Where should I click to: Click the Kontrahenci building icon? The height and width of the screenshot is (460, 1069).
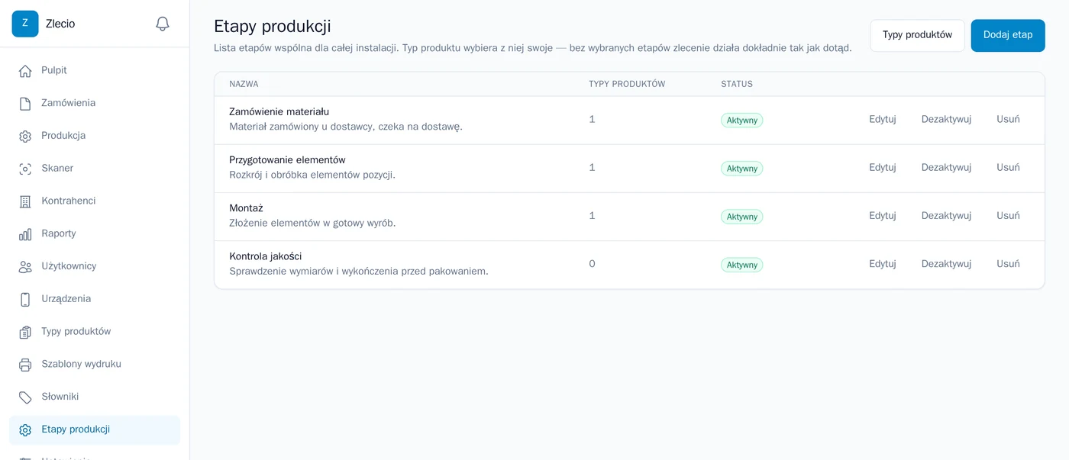25,201
